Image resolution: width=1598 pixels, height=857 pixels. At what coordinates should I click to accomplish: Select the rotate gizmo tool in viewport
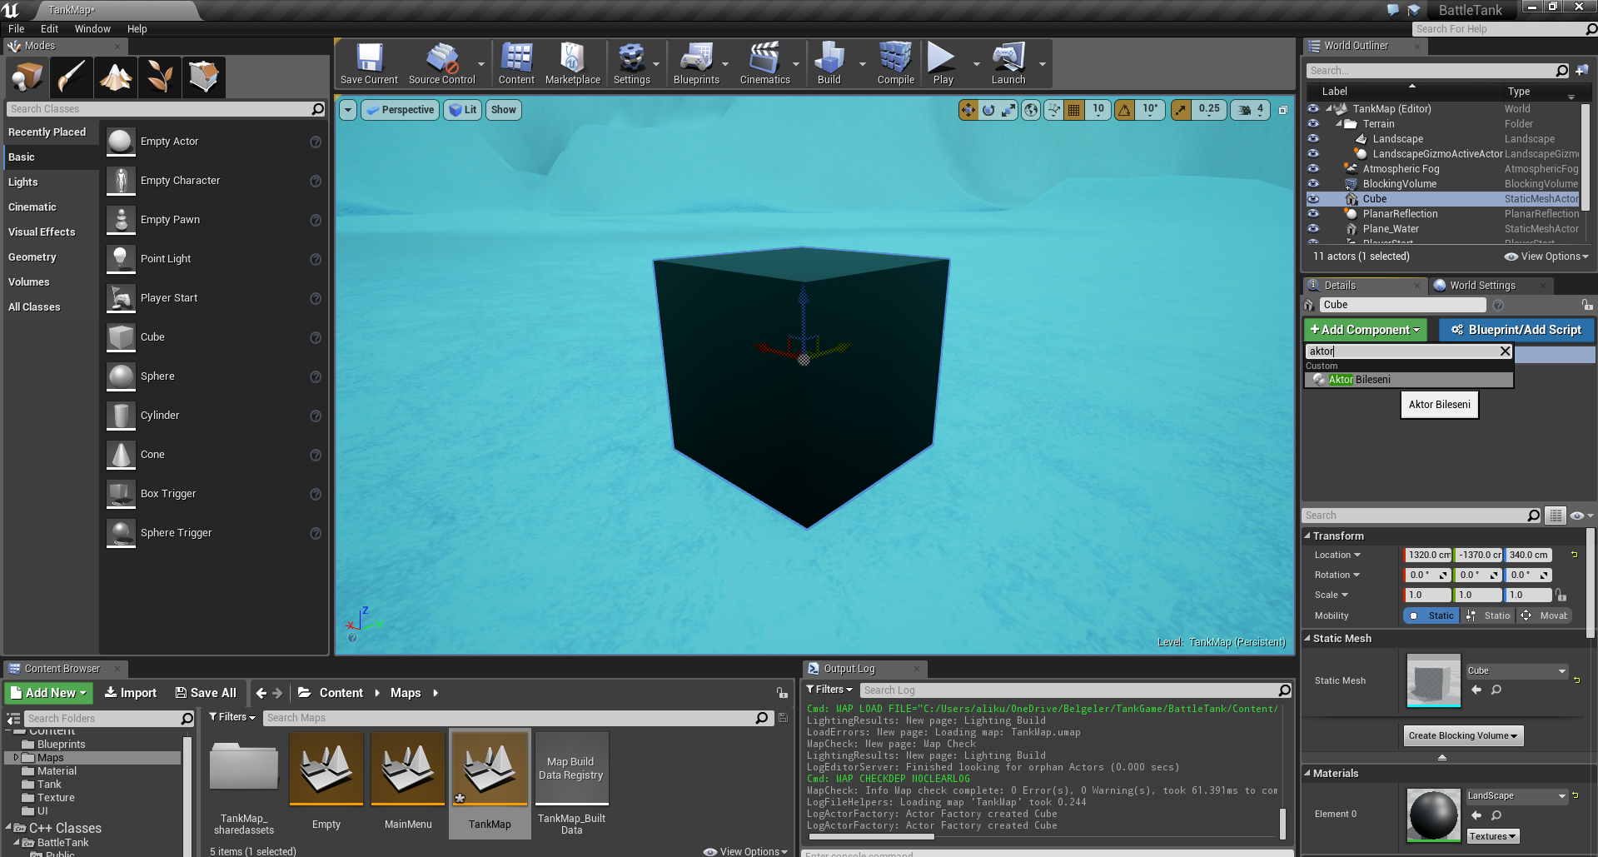coord(988,110)
